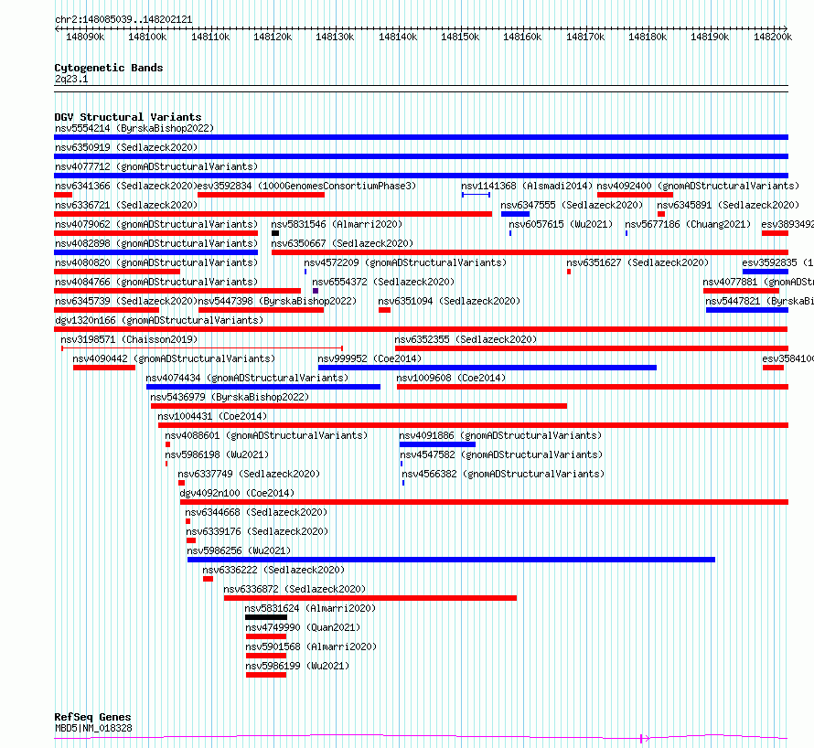Click nsv4547582 (gnomADStructuralVariants) label
Image resolution: width=814 pixels, height=748 pixels.
[x=501, y=454]
